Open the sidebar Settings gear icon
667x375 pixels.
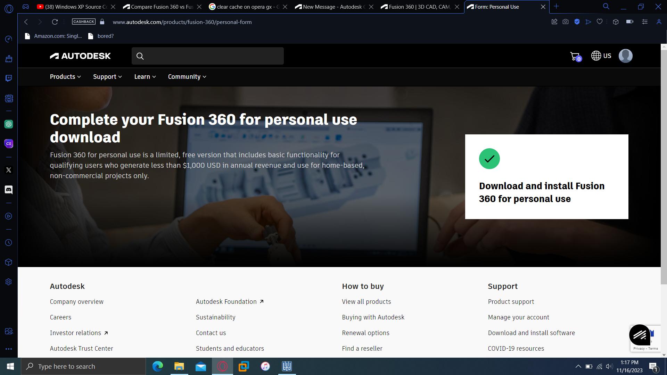[x=9, y=282]
